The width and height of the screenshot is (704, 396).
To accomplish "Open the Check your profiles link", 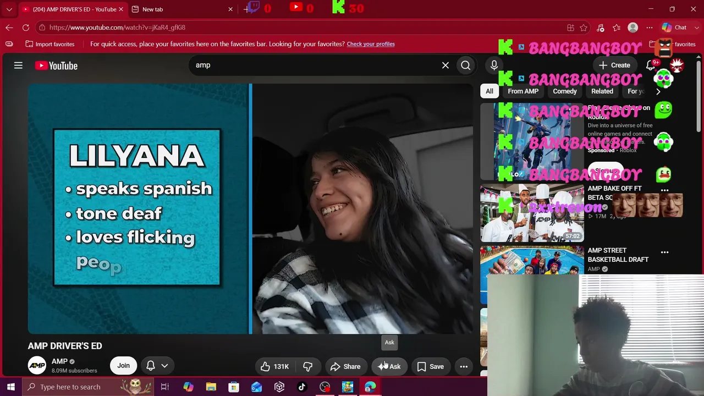I will click(x=371, y=44).
